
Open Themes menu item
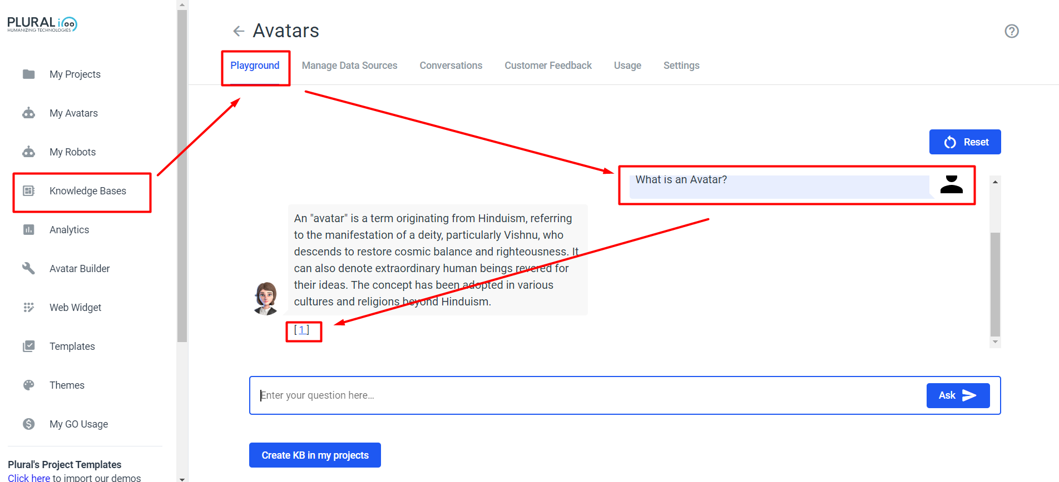[x=67, y=385]
